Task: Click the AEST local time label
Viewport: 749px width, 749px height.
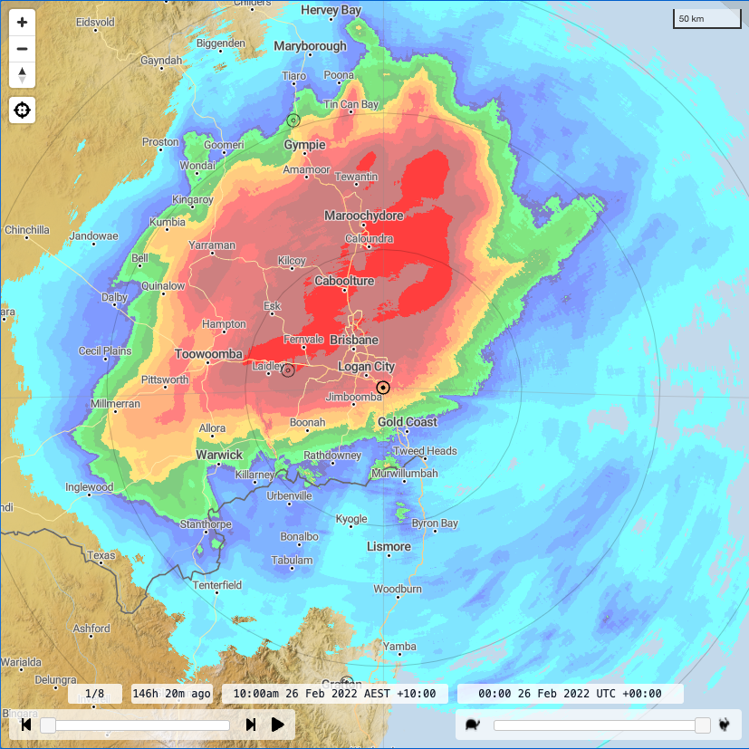Action: tap(335, 694)
